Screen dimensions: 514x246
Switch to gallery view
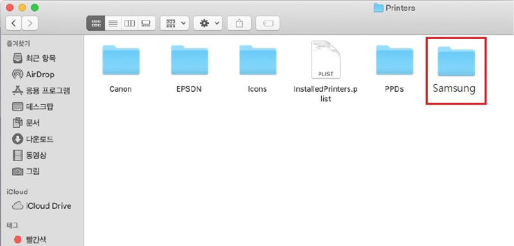146,23
